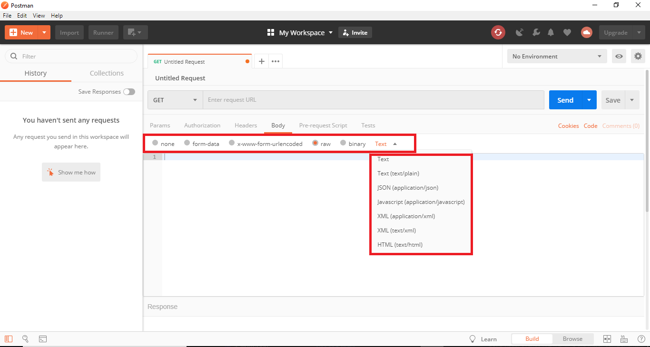Open tab options ellipsis menu
Viewport: 650px width, 347px height.
tap(276, 61)
